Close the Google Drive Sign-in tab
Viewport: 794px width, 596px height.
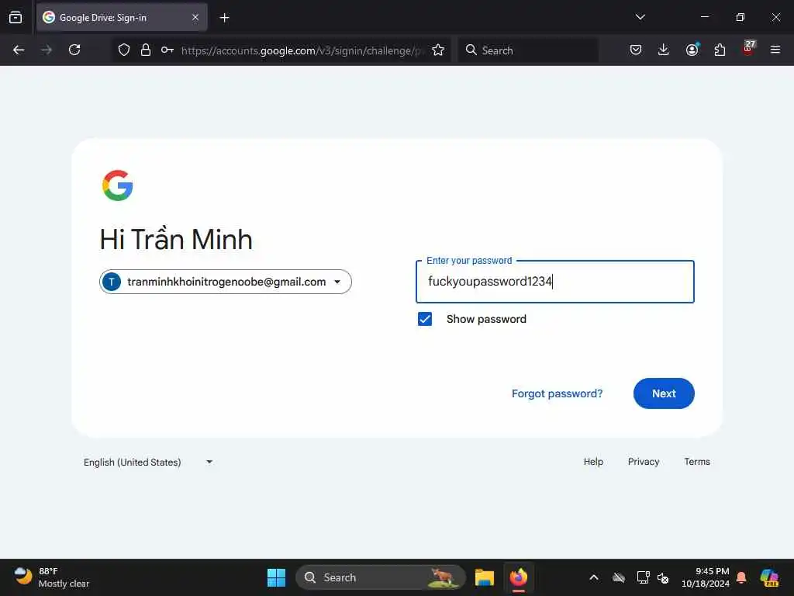coord(195,17)
